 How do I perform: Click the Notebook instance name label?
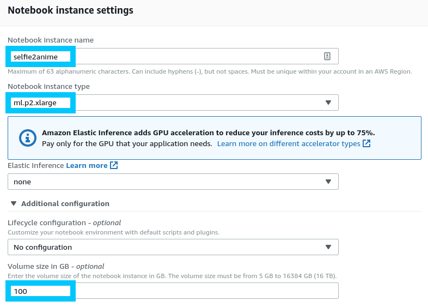point(51,40)
